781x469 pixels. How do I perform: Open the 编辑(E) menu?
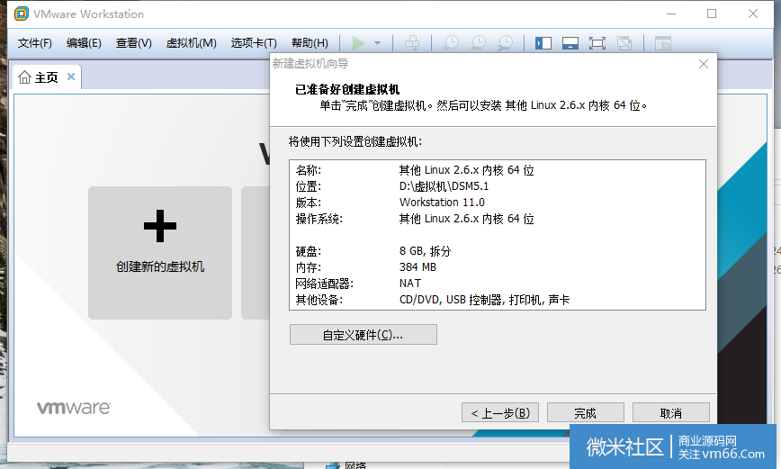pyautogui.click(x=84, y=43)
